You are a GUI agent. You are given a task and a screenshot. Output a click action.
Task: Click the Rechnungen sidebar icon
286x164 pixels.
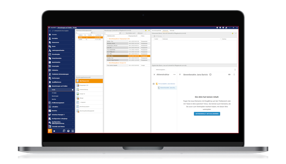pyautogui.click(x=50, y=78)
